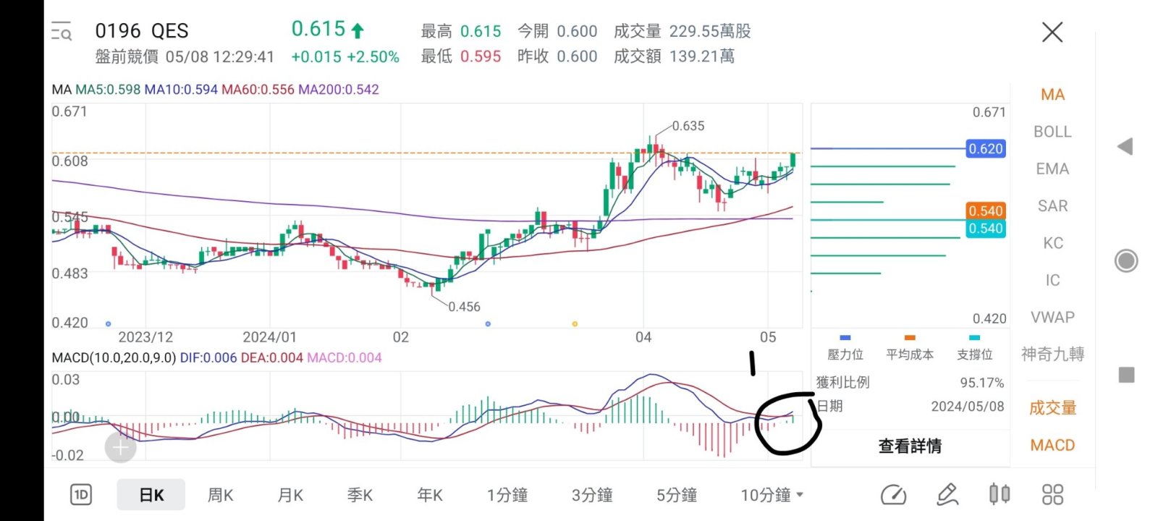
Task: Select the 成交量 sub-indicator
Action: coord(1052,408)
